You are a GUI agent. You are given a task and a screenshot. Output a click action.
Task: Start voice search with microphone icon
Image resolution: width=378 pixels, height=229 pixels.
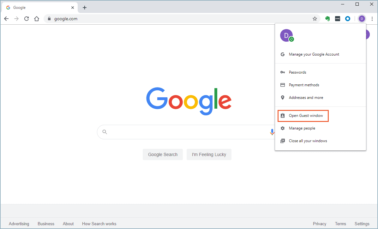(x=272, y=132)
